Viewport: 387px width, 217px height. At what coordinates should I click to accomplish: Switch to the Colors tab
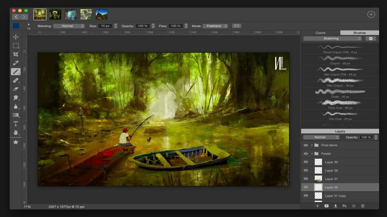coord(320,32)
